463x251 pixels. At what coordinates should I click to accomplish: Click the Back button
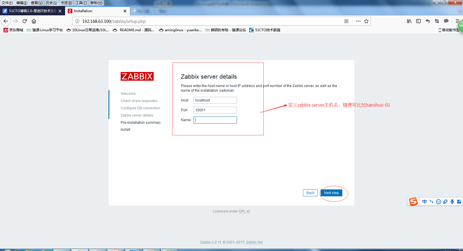310,193
